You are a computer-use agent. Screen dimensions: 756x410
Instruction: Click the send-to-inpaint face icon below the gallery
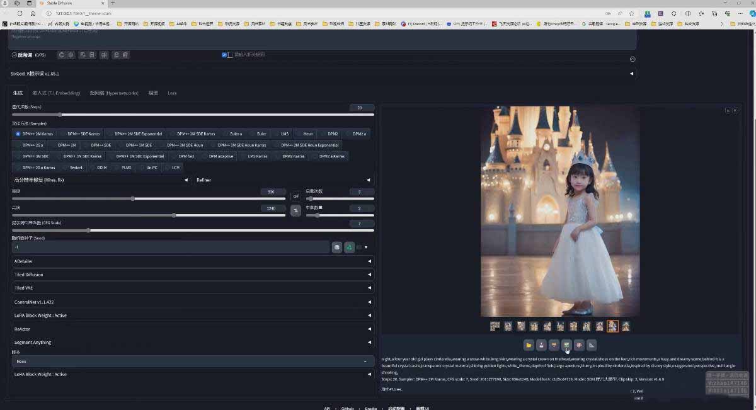pos(578,345)
